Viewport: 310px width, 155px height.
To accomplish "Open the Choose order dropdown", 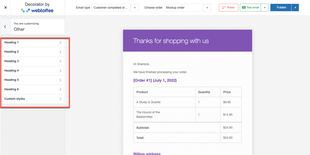I will click(x=187, y=8).
